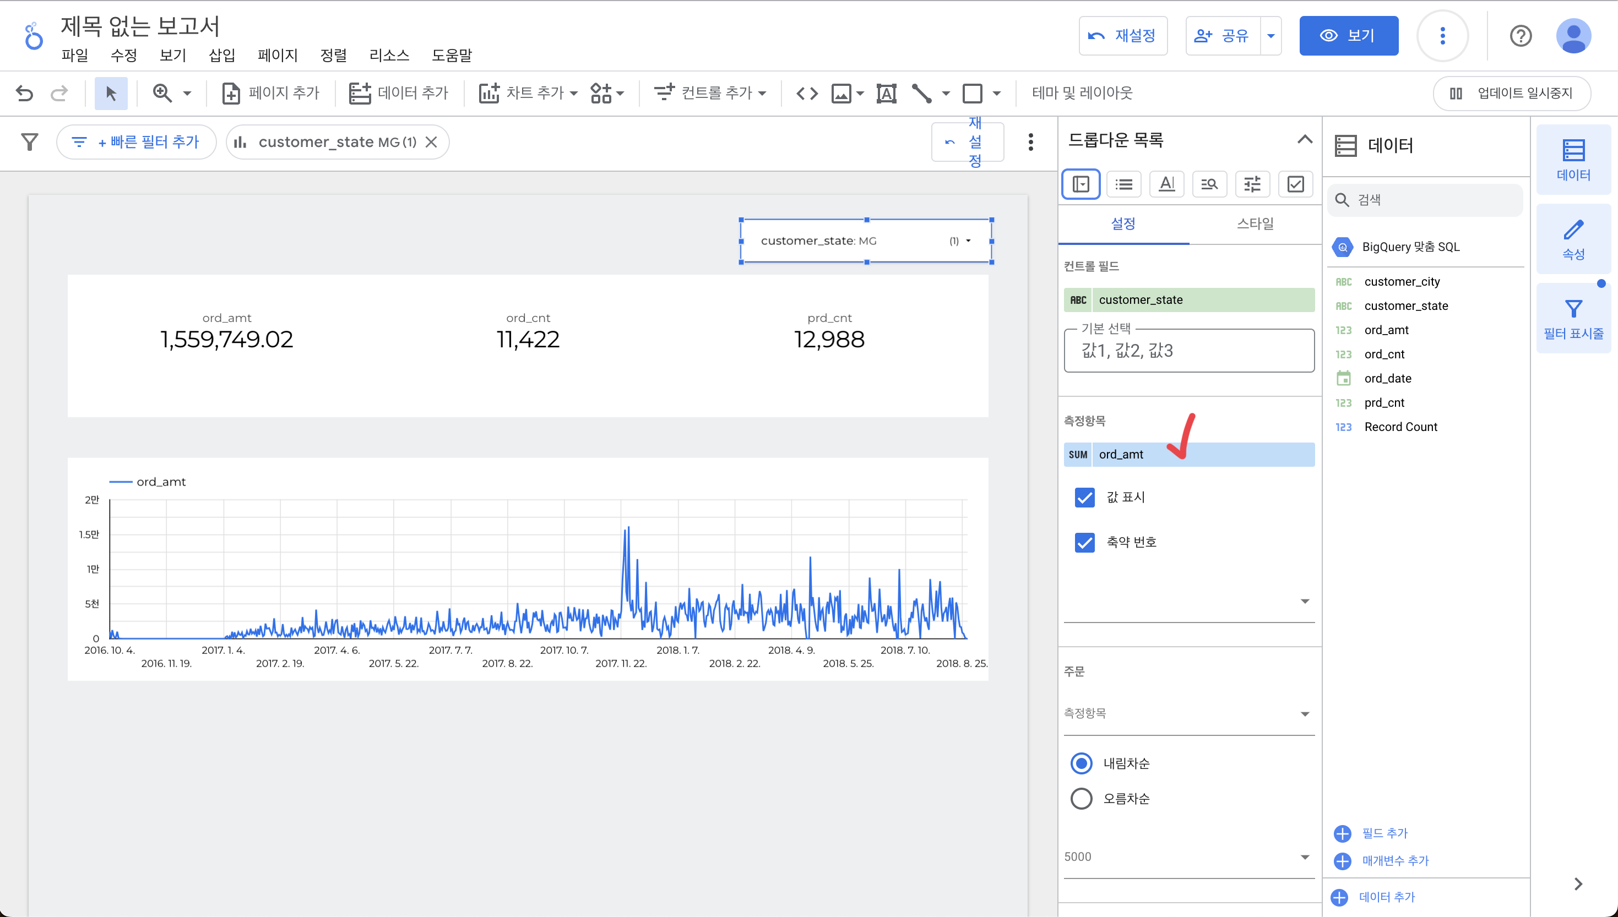This screenshot has height=917, width=1618.
Task: Click the undo arrow icon
Action: point(25,93)
